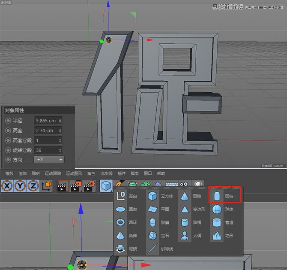The image size is (287, 270).
Task: Add a 多边形 polygon primitive
Action: 193,209
